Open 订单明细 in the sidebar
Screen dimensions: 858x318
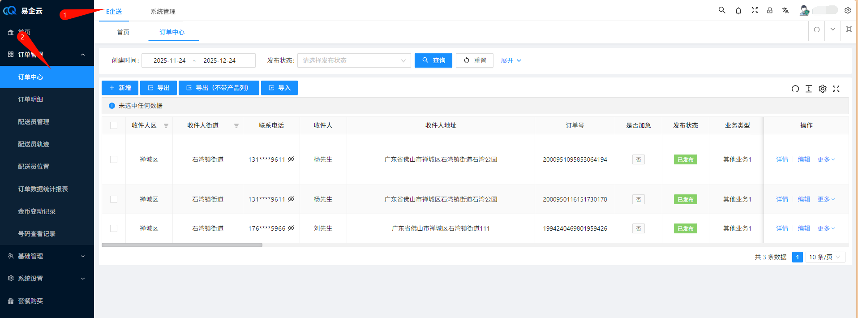point(30,99)
